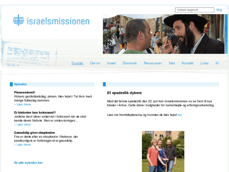
Task: Click Se alle nyheder her link
Action: [x=28, y=163]
